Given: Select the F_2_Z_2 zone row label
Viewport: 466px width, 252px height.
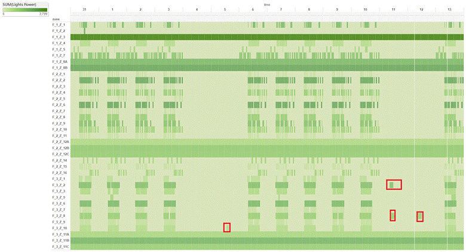Looking at the screenshot, I should pyautogui.click(x=59, y=80).
